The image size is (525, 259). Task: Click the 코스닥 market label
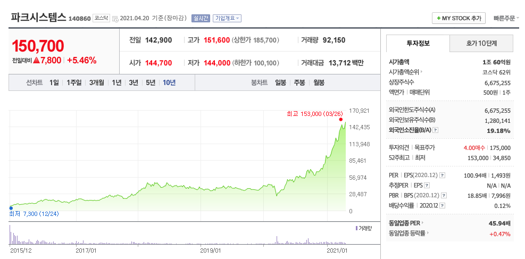(101, 18)
